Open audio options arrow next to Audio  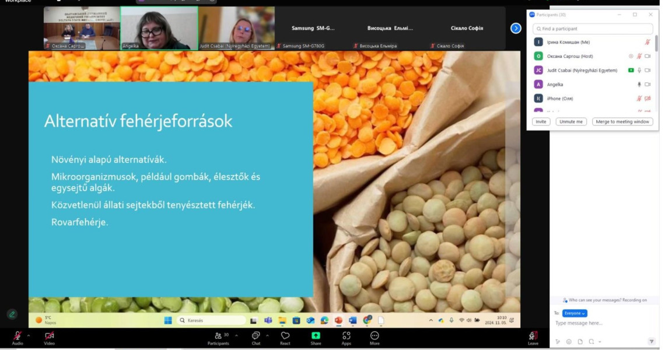[29, 335]
